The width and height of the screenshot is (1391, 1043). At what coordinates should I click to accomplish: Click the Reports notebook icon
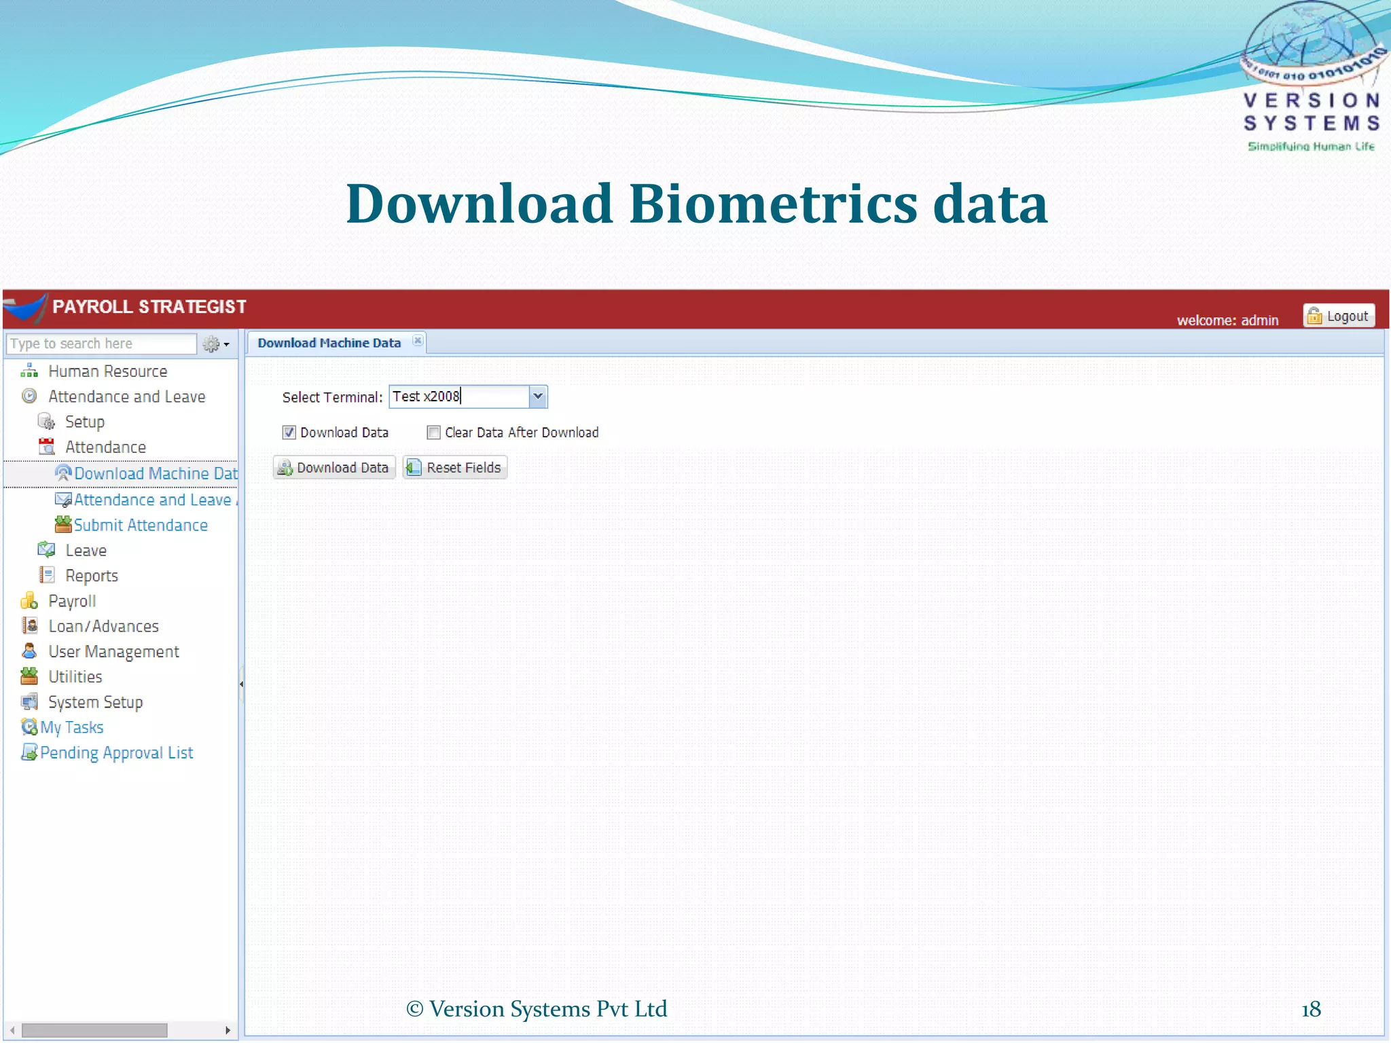click(46, 575)
